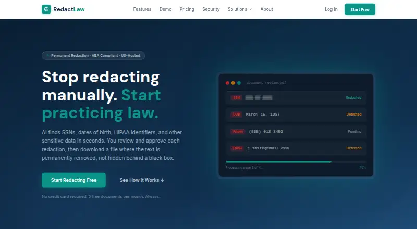
Task: Open the Features nav link
Action: (142, 9)
